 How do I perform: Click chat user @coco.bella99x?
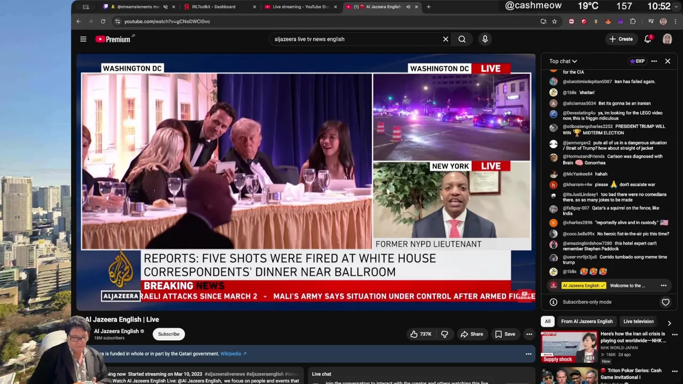(578, 234)
